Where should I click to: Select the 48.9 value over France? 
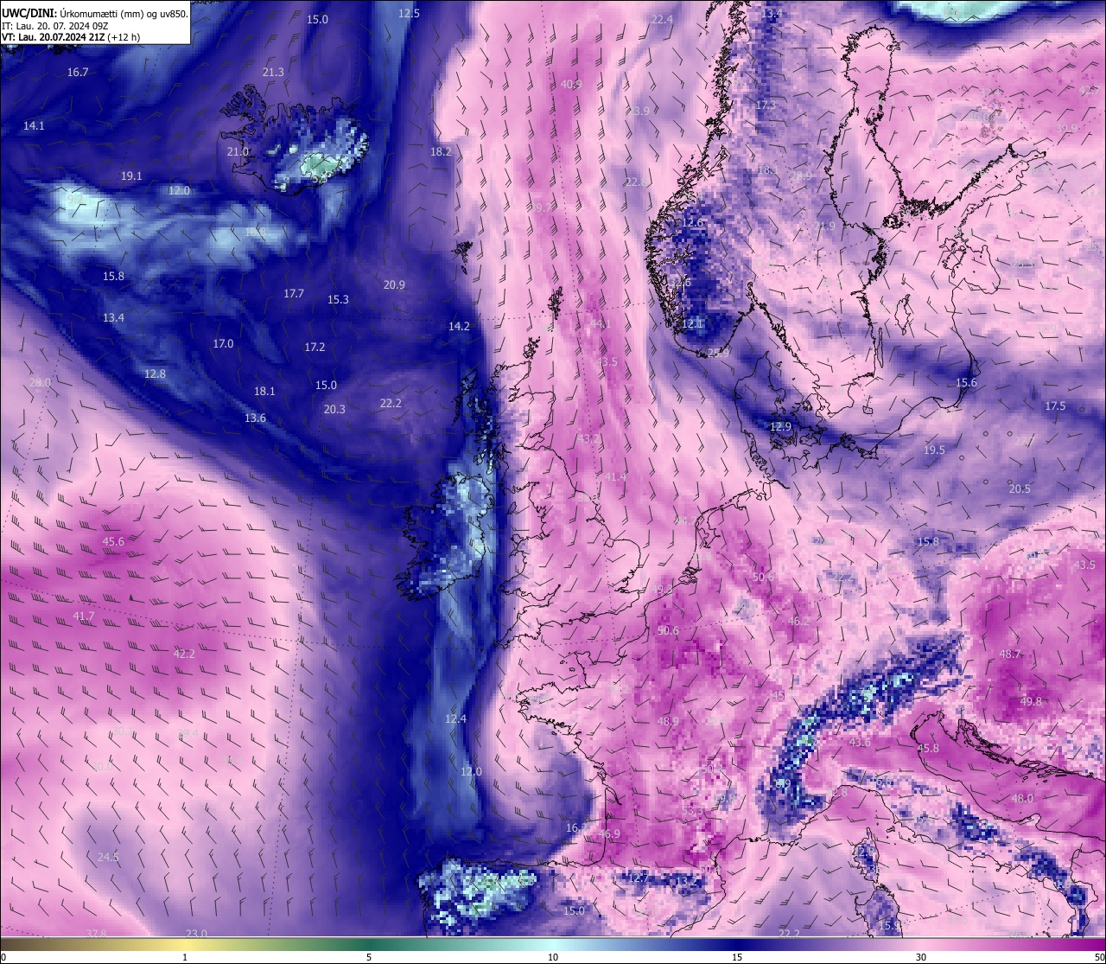click(668, 721)
